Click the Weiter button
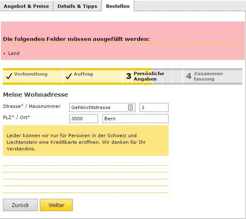Image resolution: width=246 pixels, height=219 pixels. coord(56,205)
